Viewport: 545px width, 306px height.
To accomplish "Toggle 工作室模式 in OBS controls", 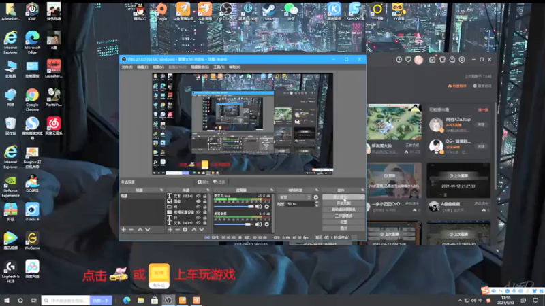I will point(343,216).
